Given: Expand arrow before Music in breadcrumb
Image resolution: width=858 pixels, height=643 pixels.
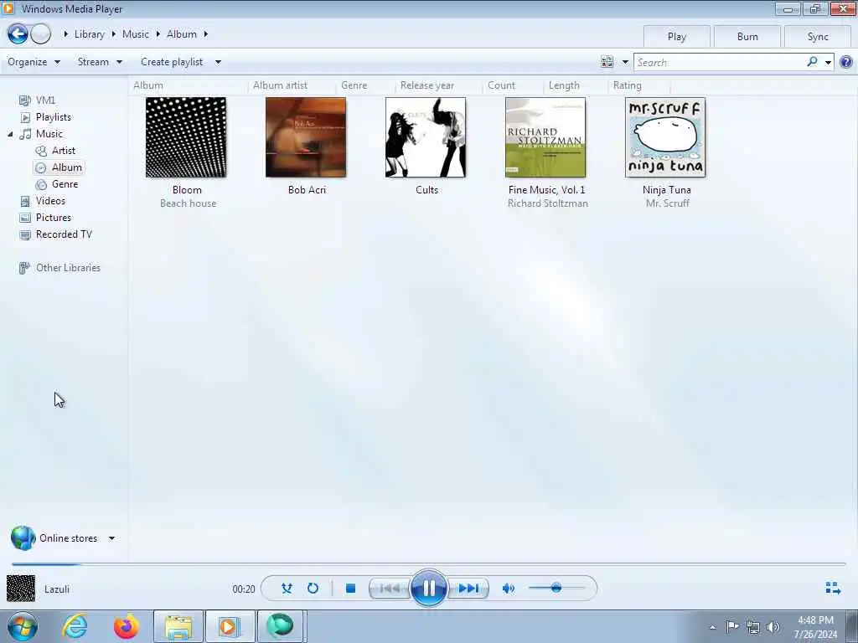Looking at the screenshot, I should point(113,33).
